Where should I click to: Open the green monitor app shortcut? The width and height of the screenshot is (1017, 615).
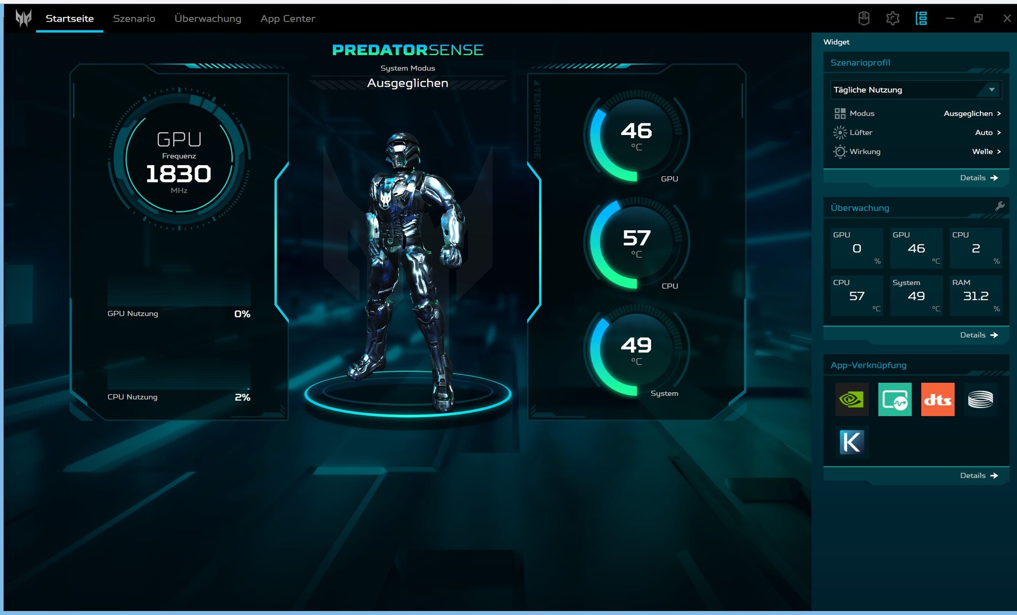tap(895, 399)
